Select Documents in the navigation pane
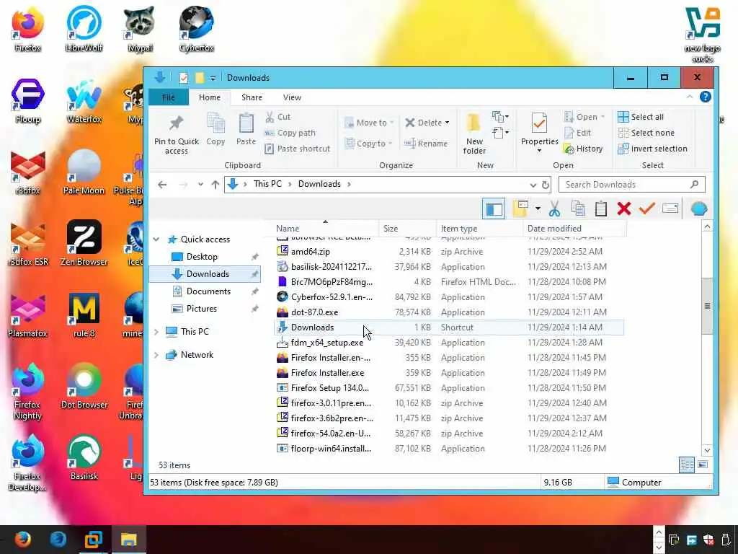 pyautogui.click(x=208, y=291)
